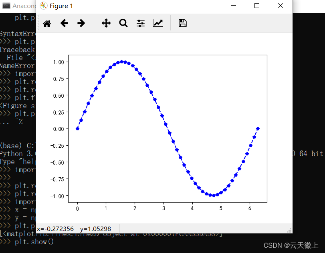
Task: Click the last data point at curve's right end
Action: (258, 129)
